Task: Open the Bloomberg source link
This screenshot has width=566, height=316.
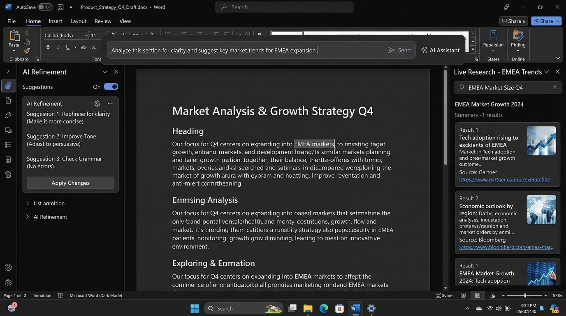Action: 507,247
